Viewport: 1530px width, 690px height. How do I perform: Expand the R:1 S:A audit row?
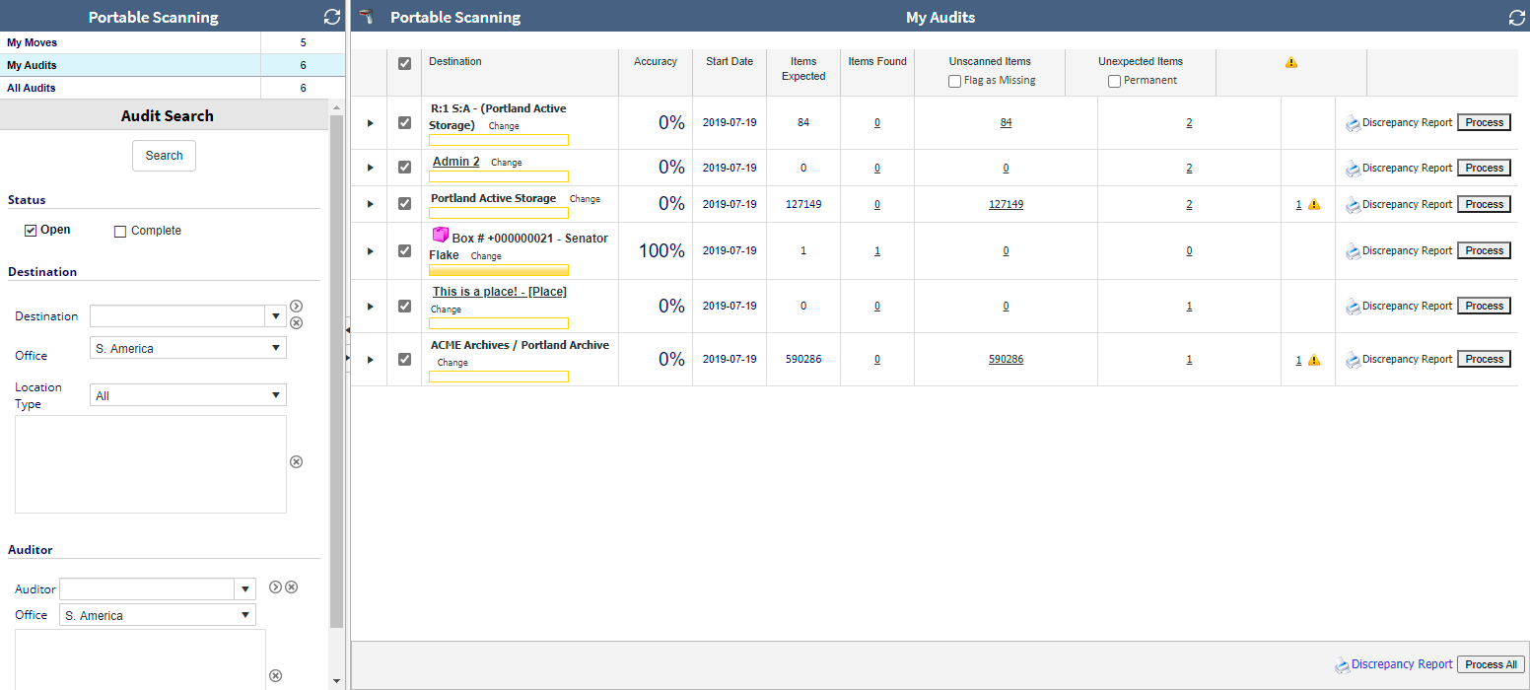[x=370, y=123]
